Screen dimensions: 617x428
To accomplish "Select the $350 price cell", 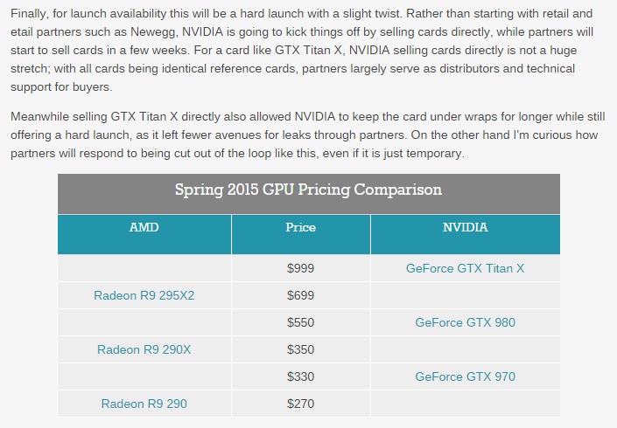I will point(300,350).
